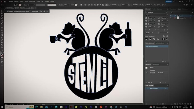The height and width of the screenshot is (109, 194).
Task: Click the Capa 1 layer thumbnail
Action: tap(178, 16)
